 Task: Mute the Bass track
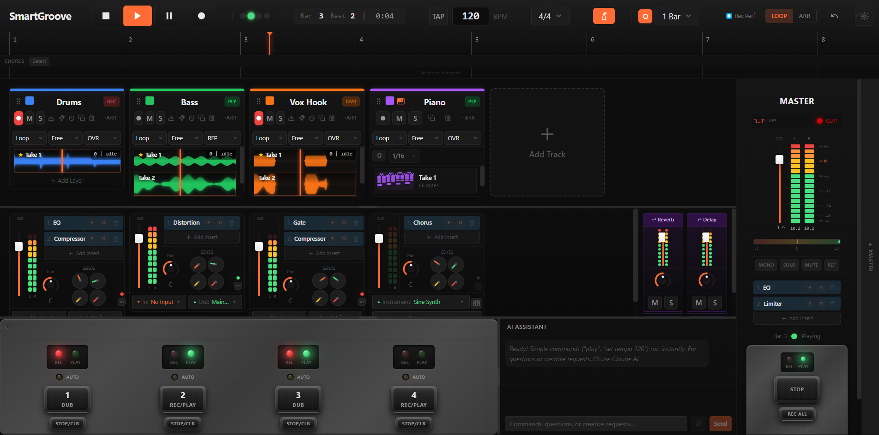[x=150, y=118]
